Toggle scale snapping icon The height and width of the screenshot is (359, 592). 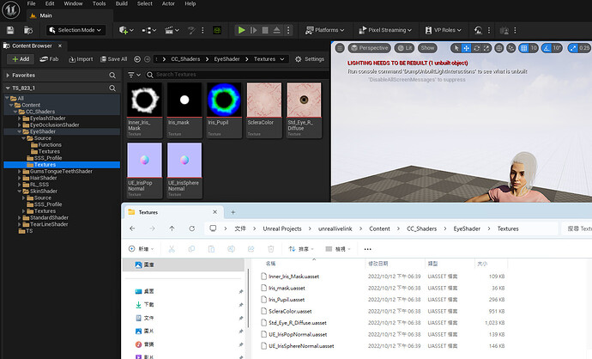(573, 48)
